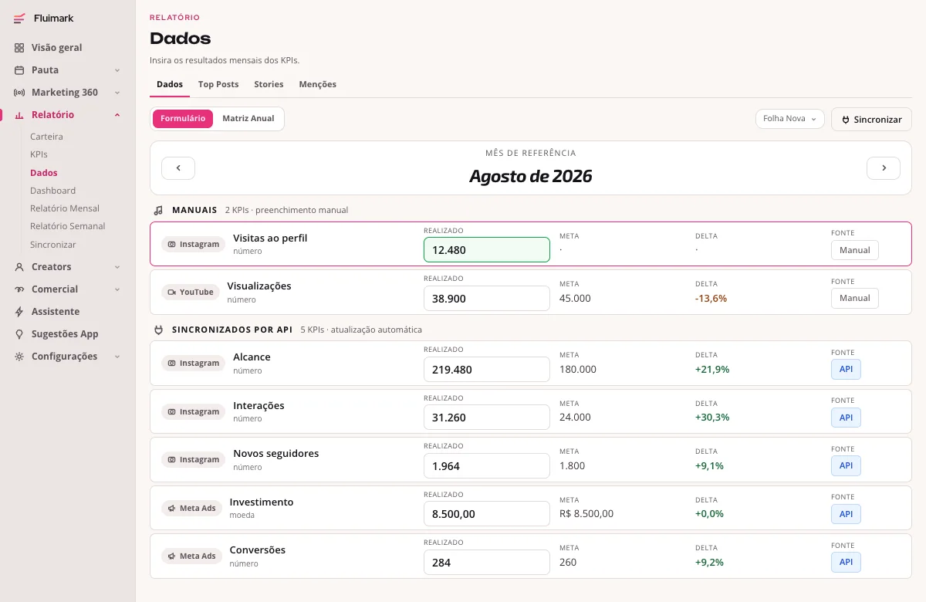Focus Investimento realizado field with 8.500,00

tap(487, 514)
